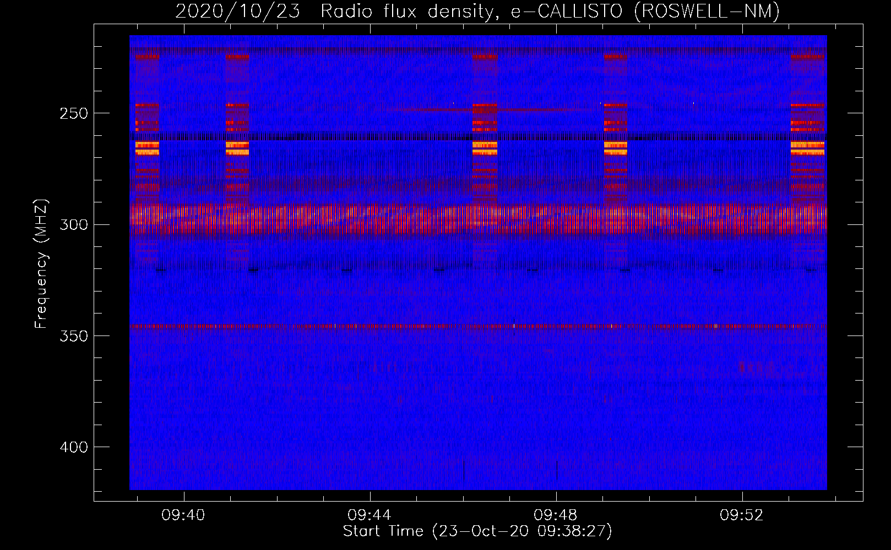891x550 pixels.
Task: Click the 'Start Time (23-Oct-20 09:38:27)' label
Action: [477, 531]
